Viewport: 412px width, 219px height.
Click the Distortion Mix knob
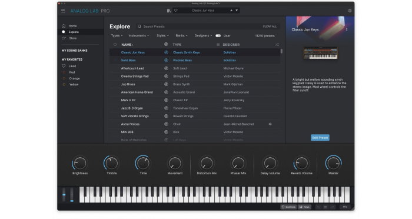(x=207, y=163)
